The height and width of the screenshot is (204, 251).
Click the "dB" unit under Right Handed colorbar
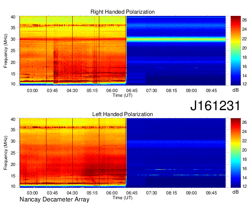235,90
